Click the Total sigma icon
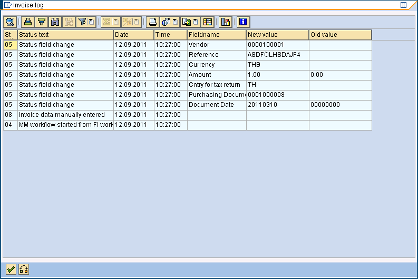Viewport: 418px width, 279px height. [107, 22]
